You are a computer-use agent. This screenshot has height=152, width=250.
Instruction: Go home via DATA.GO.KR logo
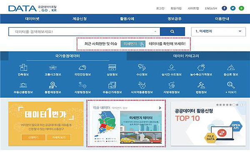32,9
